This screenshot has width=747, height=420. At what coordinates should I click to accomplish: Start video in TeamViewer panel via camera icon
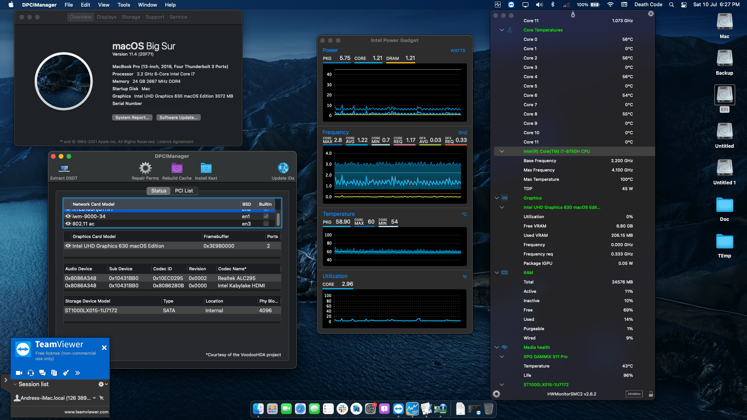[x=19, y=373]
